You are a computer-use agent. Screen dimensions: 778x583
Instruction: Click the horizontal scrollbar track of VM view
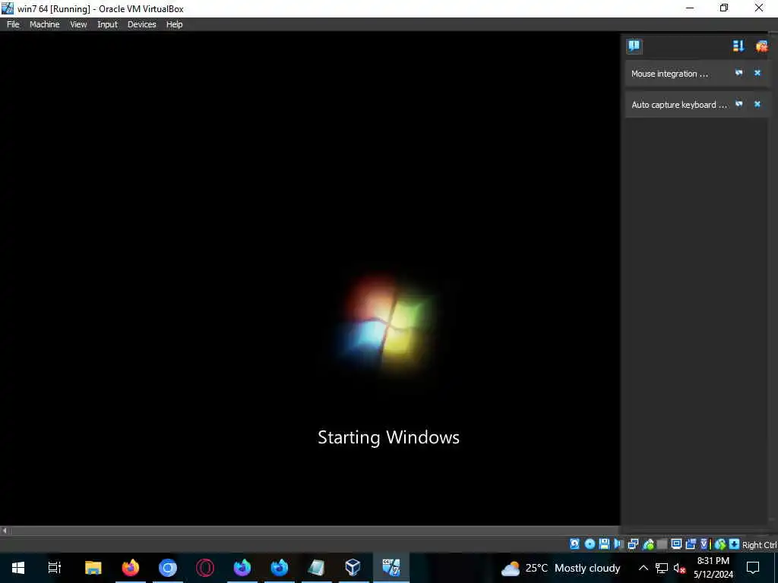coord(315,531)
